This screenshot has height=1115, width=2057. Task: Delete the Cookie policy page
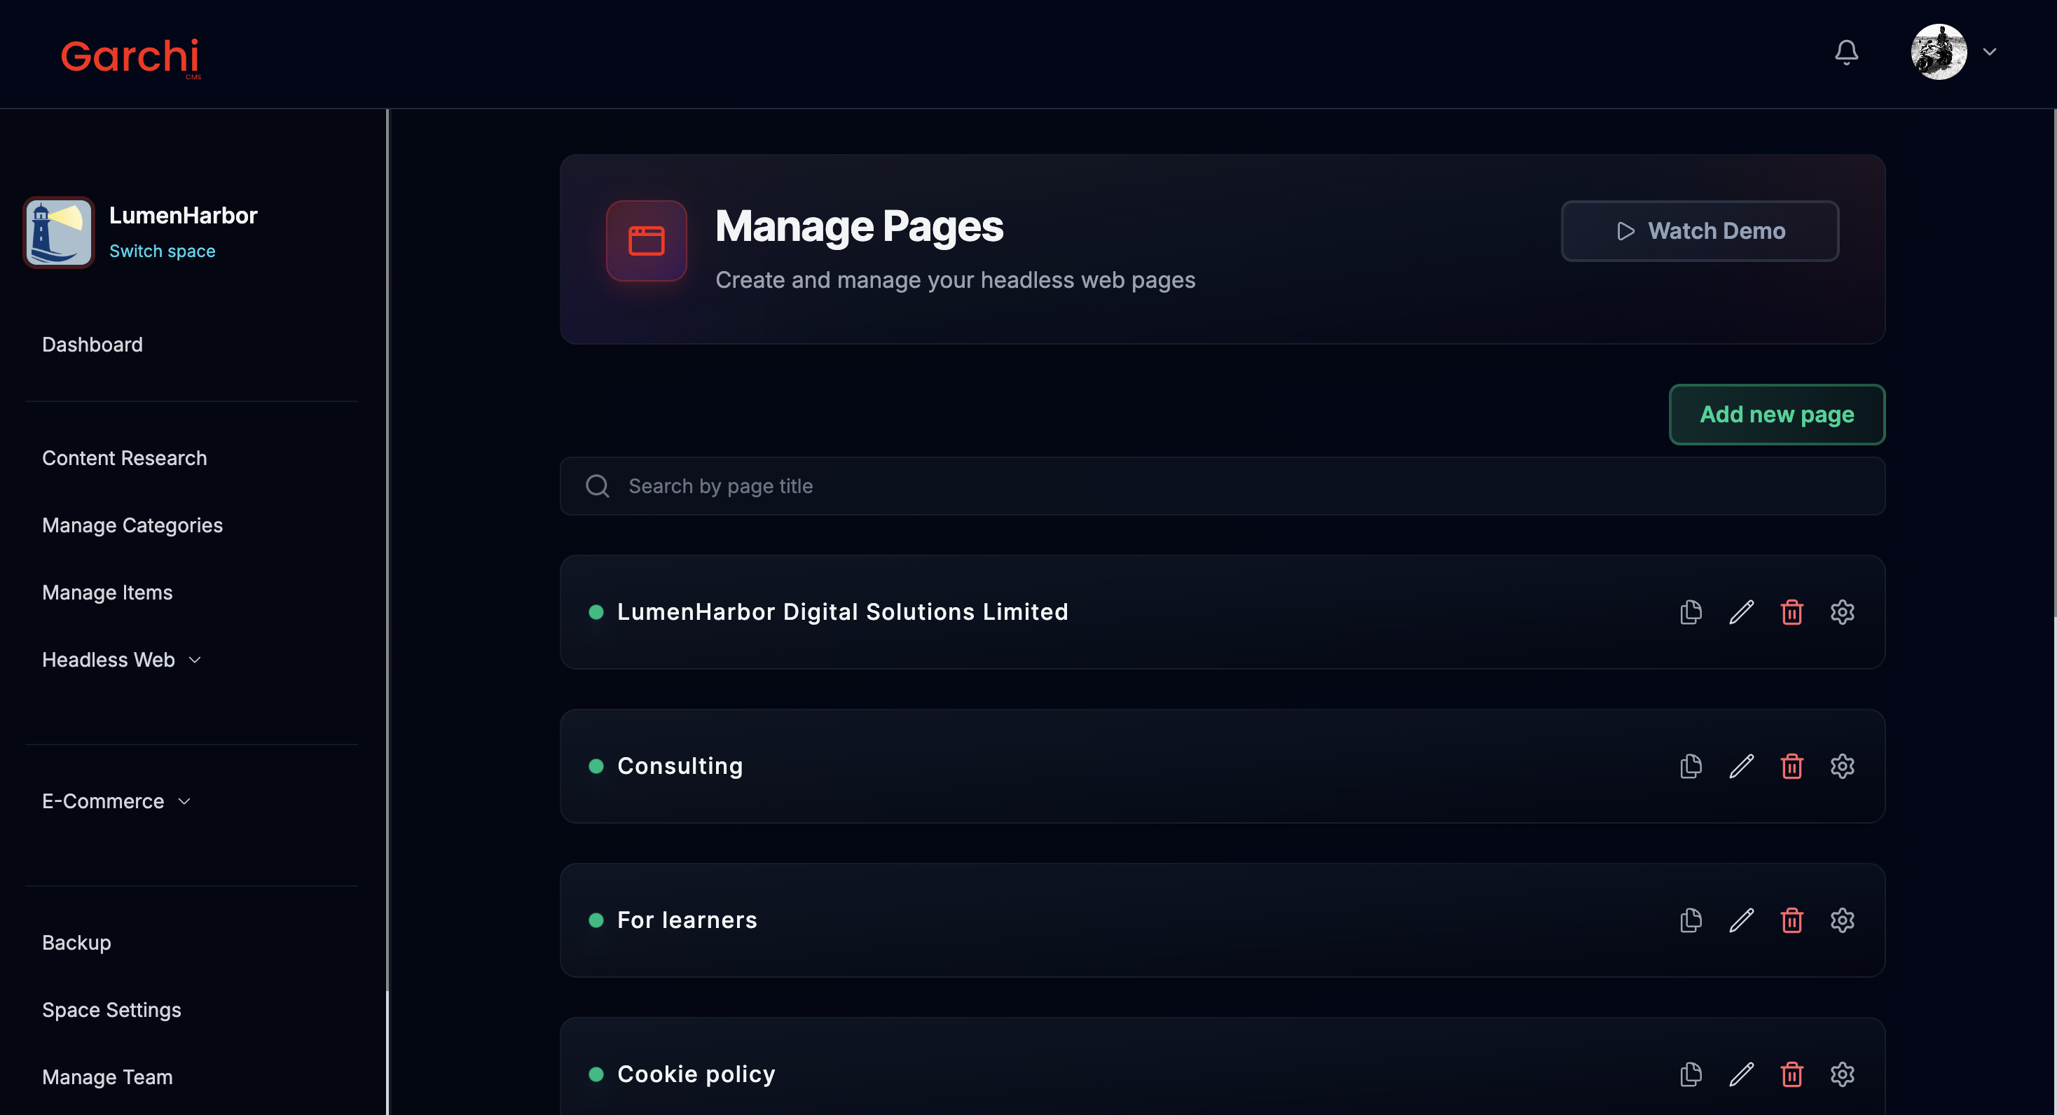point(1792,1074)
